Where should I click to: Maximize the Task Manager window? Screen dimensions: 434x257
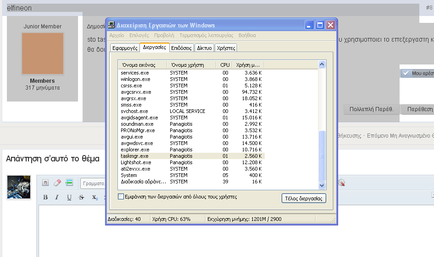click(x=320, y=25)
